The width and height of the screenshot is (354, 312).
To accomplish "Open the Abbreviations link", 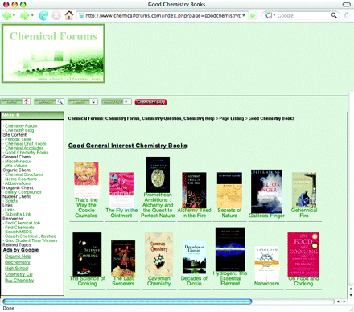I will click(18, 183).
